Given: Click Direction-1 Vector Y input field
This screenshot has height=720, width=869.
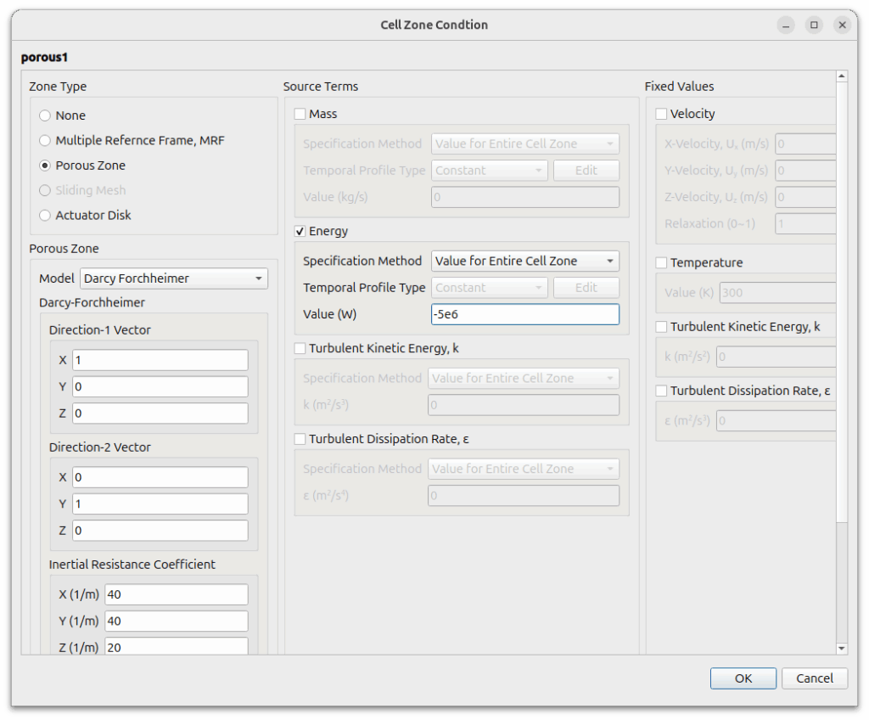Looking at the screenshot, I should 160,386.
